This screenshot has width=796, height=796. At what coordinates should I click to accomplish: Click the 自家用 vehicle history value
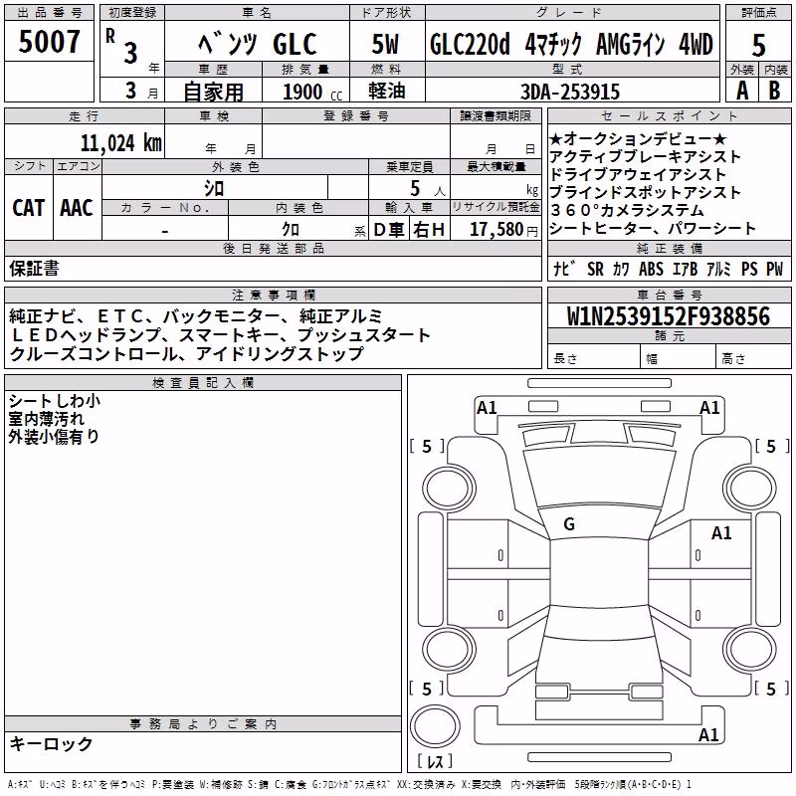213,92
